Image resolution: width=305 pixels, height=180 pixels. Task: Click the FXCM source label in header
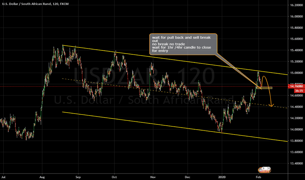[x=64, y=4]
